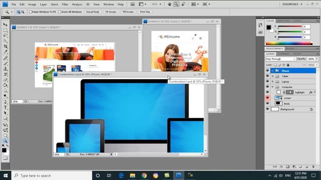The width and height of the screenshot is (321, 180).
Task: Select the Paint Bucket tool
Action: (x=6, y=85)
